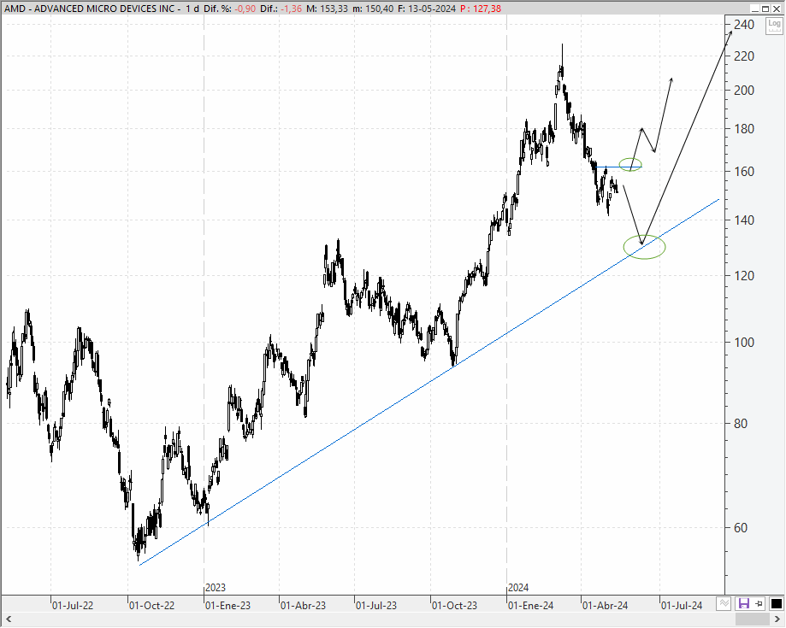Click the 80 price axis label

[740, 423]
